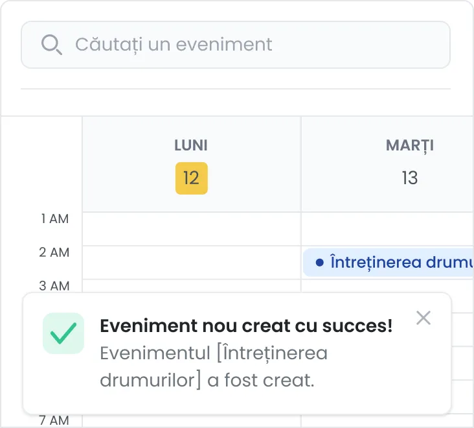Image resolution: width=474 pixels, height=428 pixels.
Task: Select Monday's 2 AM time slot
Action: 192,263
